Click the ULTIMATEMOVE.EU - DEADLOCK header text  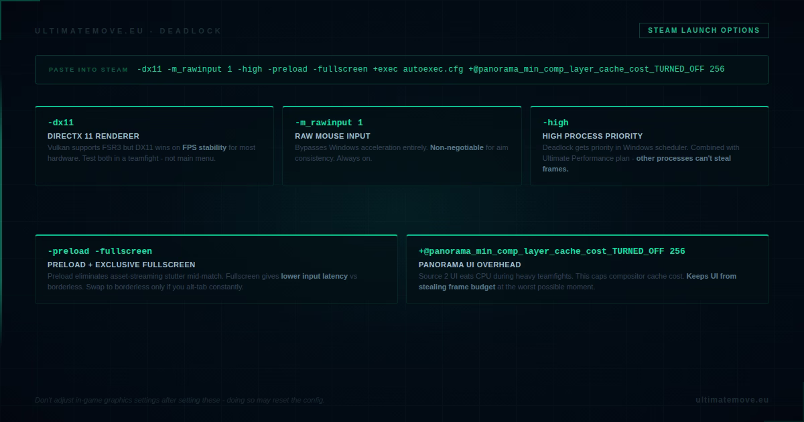click(x=128, y=31)
